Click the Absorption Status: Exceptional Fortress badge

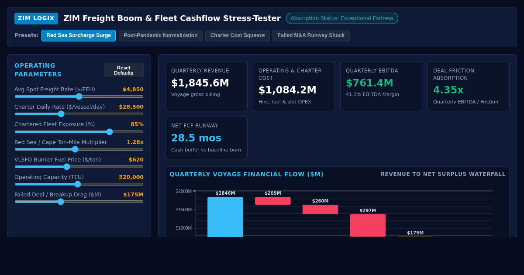point(342,18)
